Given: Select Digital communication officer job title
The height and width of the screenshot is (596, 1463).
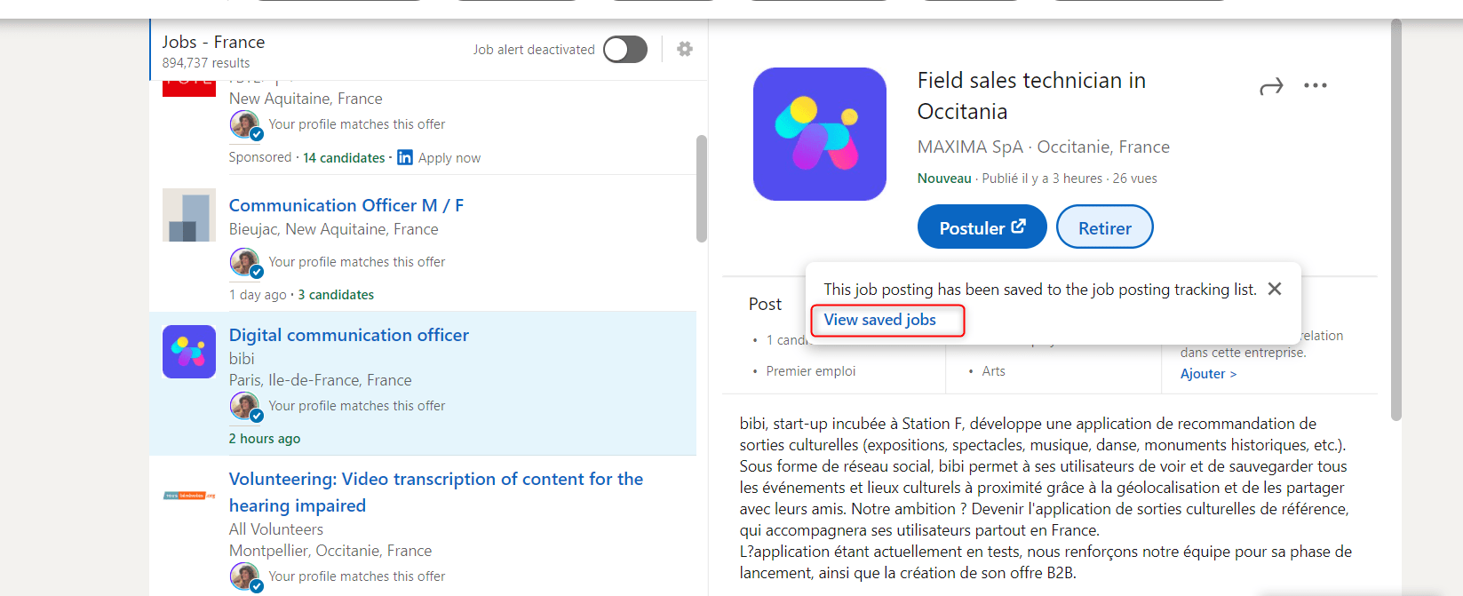Looking at the screenshot, I should pyautogui.click(x=348, y=335).
